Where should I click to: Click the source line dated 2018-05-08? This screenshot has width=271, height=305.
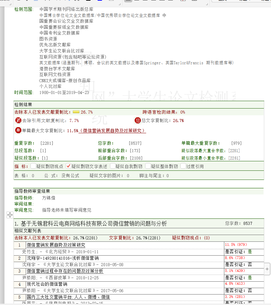coord(73,264)
